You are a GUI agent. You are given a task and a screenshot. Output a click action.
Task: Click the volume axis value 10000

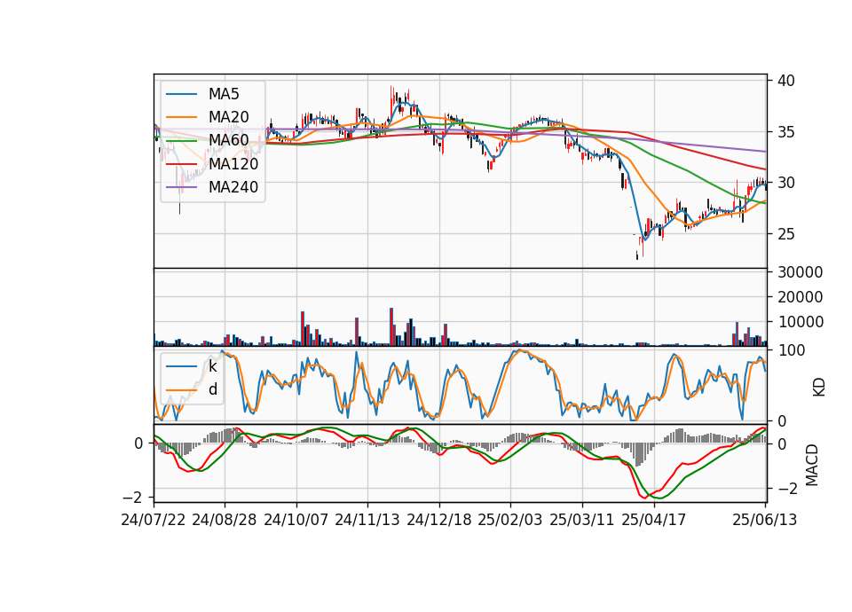pos(800,322)
